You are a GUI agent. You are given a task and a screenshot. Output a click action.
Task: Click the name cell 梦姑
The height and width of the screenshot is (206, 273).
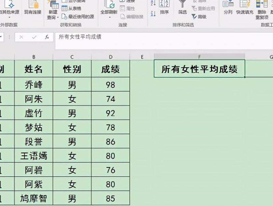[33, 127]
